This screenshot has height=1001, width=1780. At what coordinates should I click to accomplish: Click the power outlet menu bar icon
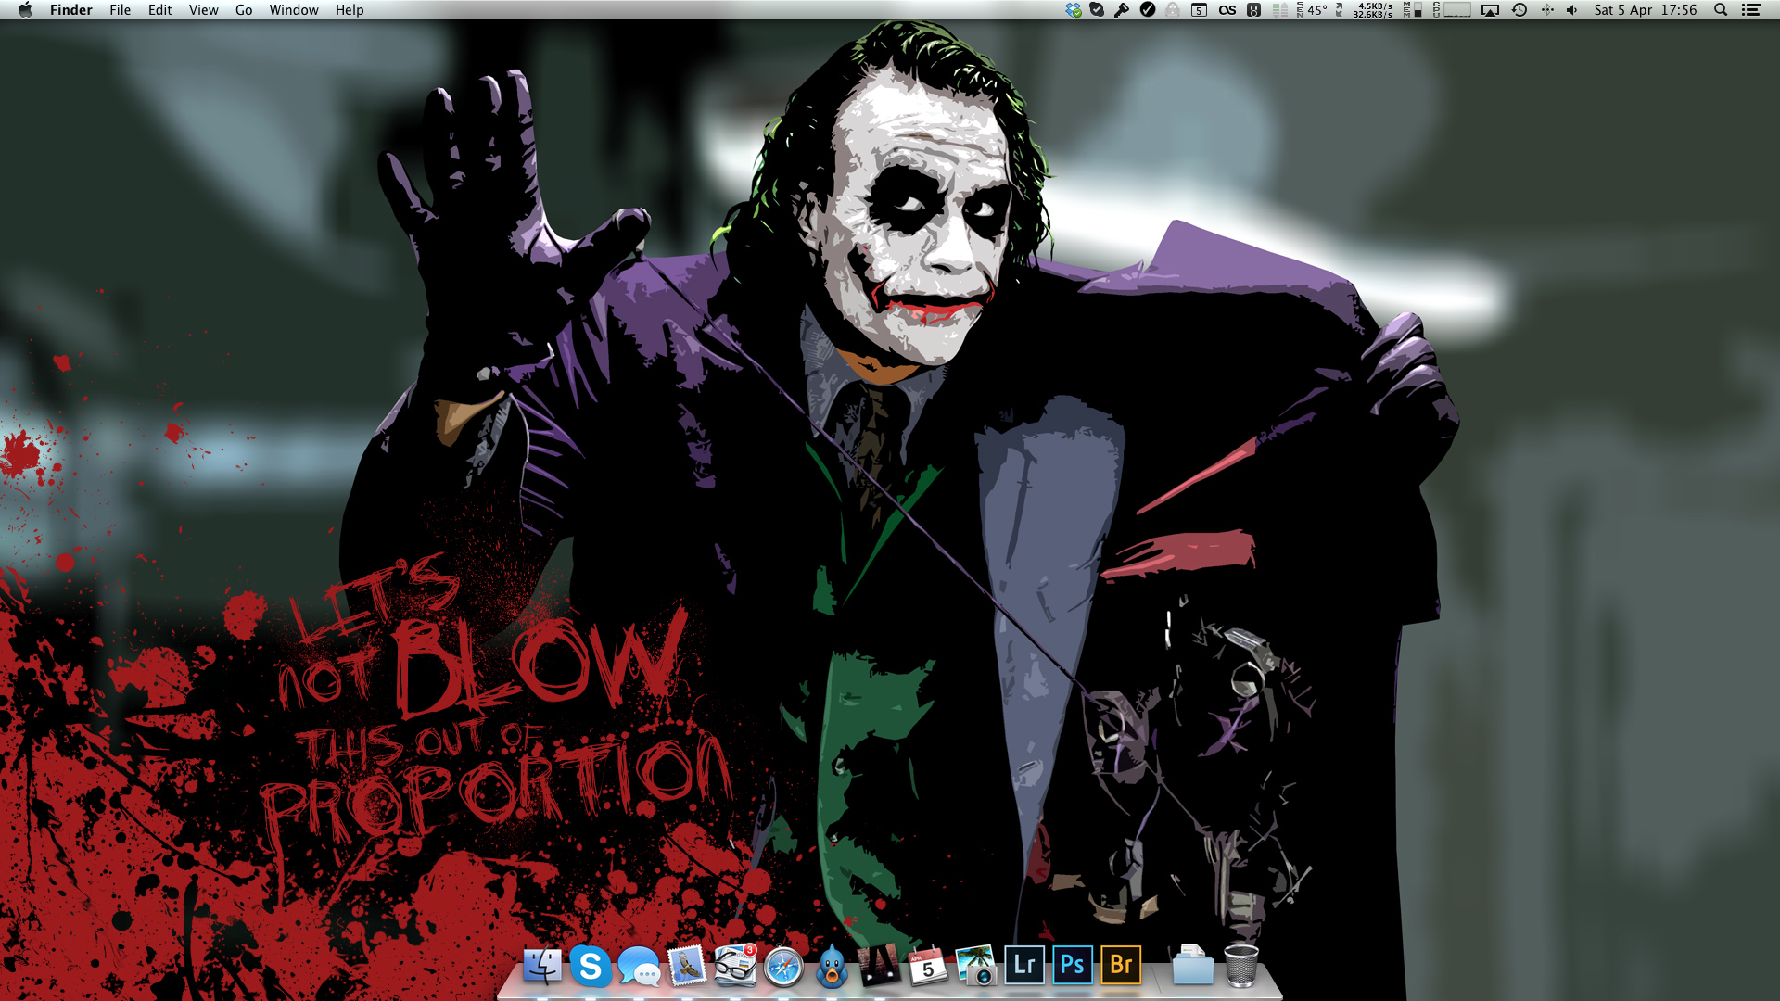(x=1253, y=10)
